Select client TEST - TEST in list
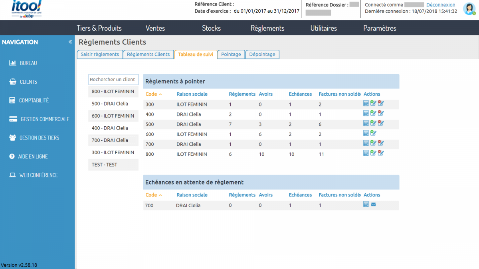 click(x=113, y=165)
